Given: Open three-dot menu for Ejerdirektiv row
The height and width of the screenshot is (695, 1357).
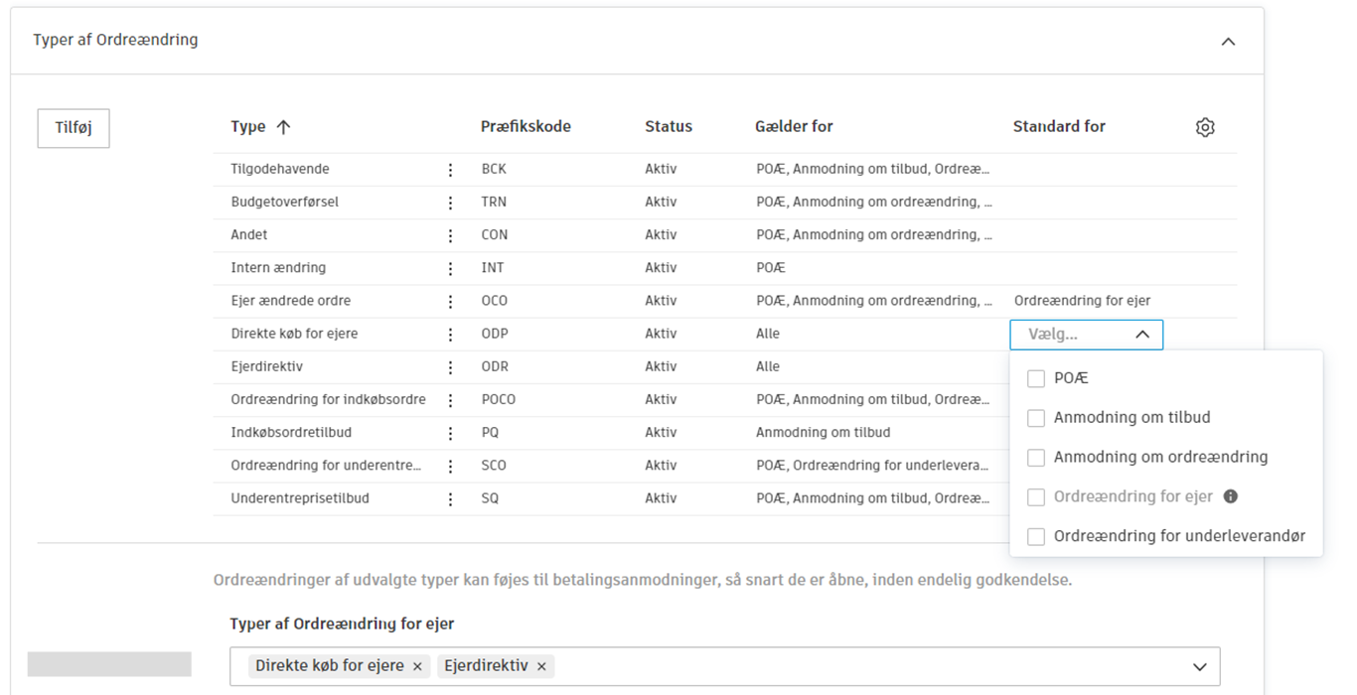Looking at the screenshot, I should [450, 367].
